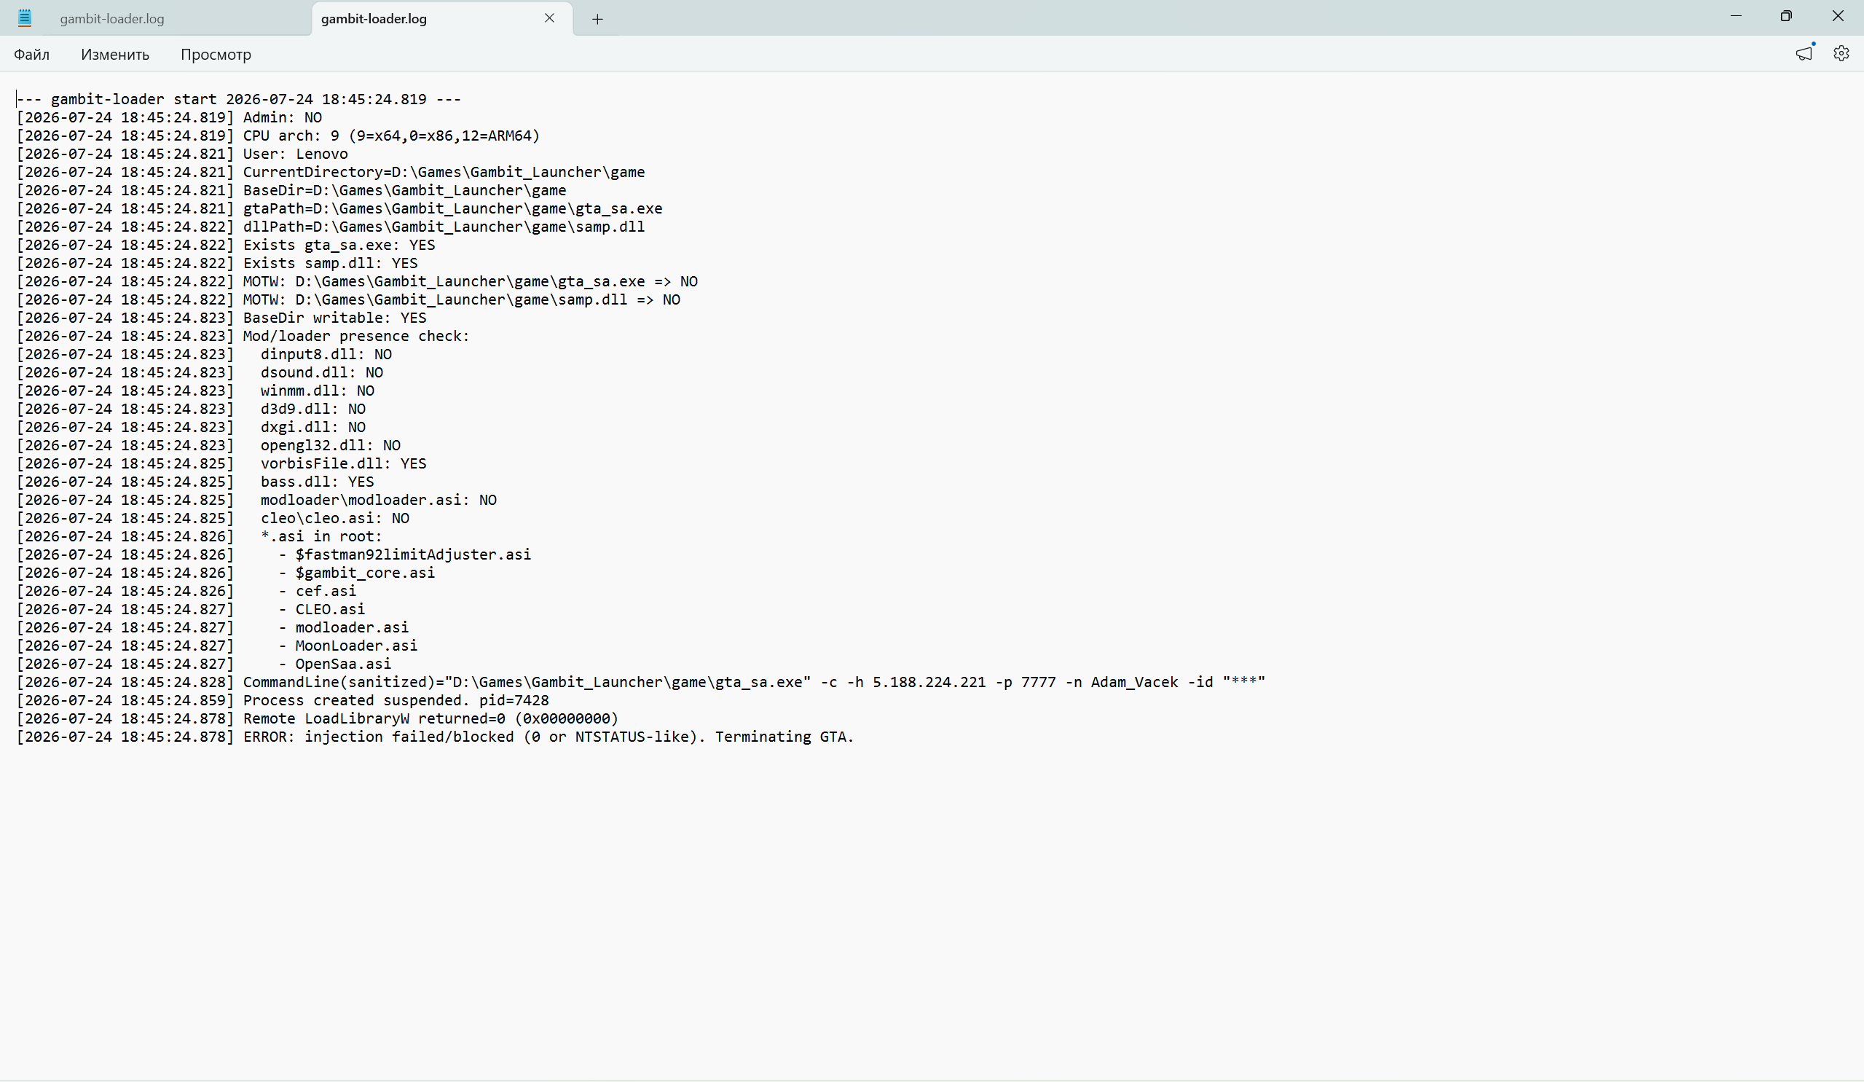Click 'Remote LoadLibraryW returned=0' line
1864x1082 pixels.
click(x=318, y=718)
